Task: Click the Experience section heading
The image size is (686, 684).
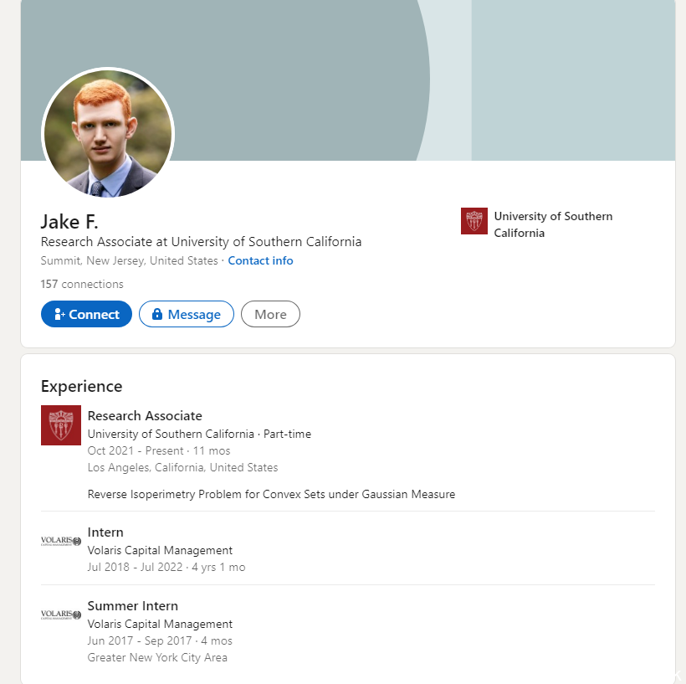Action: pyautogui.click(x=82, y=386)
